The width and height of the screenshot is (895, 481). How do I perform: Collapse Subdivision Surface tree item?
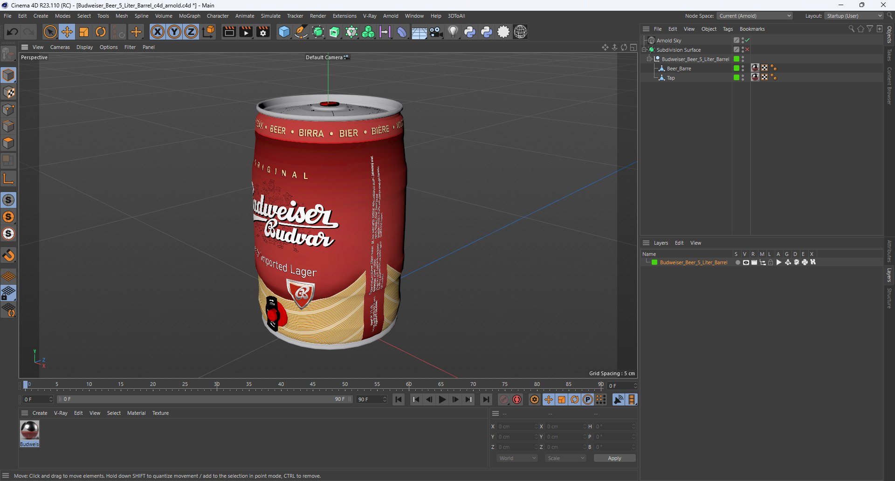tap(644, 50)
